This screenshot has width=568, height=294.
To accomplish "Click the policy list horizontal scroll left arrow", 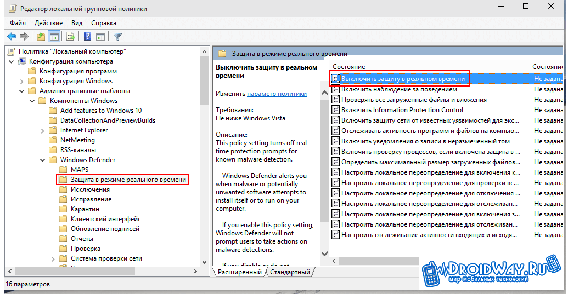I will 334,261.
